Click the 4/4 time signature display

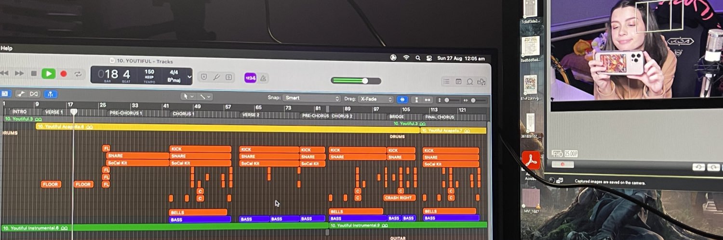click(x=174, y=73)
